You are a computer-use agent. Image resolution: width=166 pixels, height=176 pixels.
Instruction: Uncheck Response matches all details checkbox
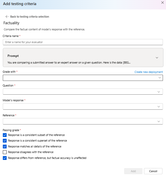5,146
